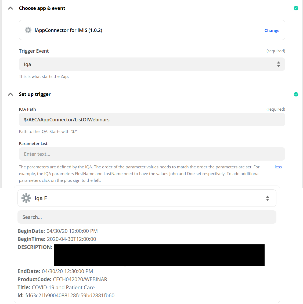Click the iAppConnector gear icon

click(x=28, y=30)
